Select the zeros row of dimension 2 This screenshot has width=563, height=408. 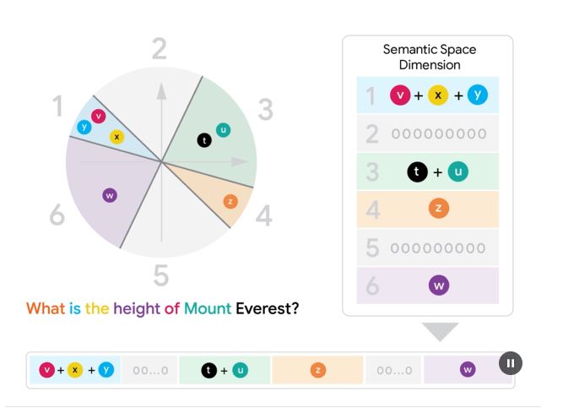click(x=428, y=133)
